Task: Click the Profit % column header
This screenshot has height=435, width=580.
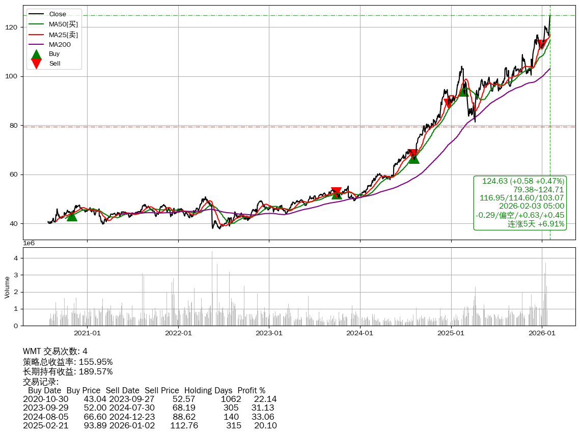Action: click(x=251, y=390)
